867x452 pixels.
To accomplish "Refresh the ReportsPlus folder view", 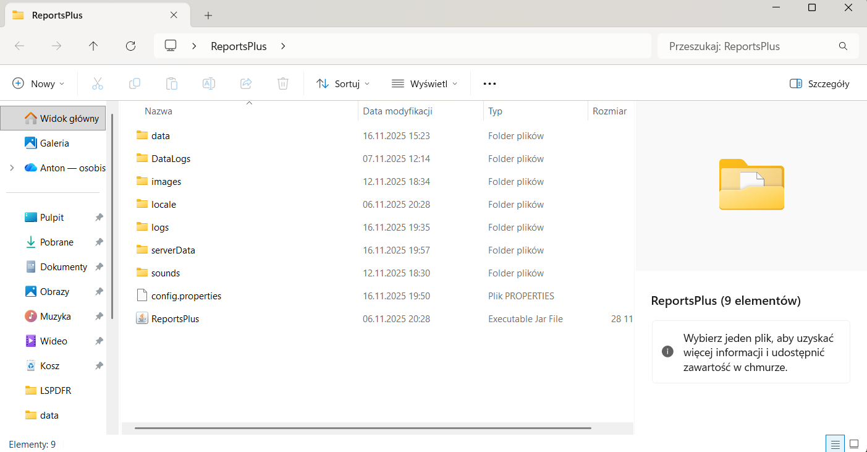I will click(130, 46).
